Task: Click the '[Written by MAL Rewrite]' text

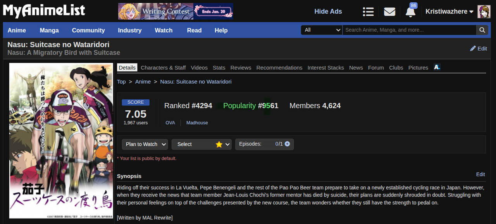Action: [x=145, y=217]
